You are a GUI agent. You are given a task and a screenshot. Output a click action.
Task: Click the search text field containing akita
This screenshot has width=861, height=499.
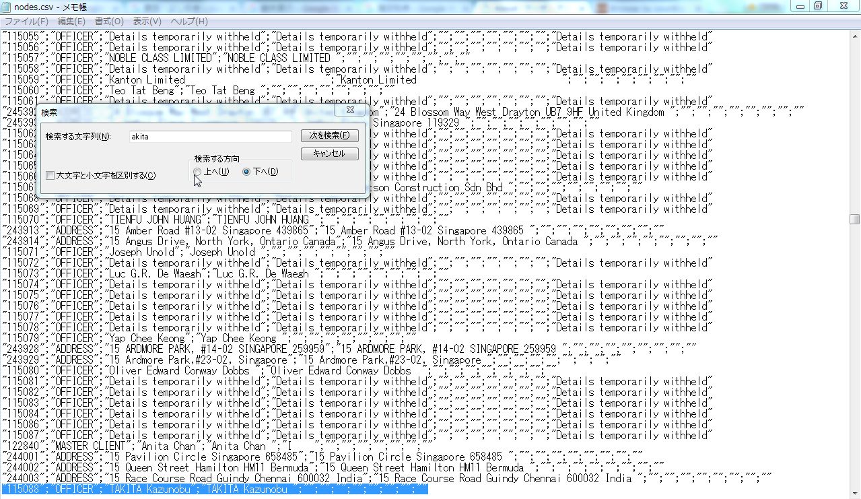tap(209, 137)
